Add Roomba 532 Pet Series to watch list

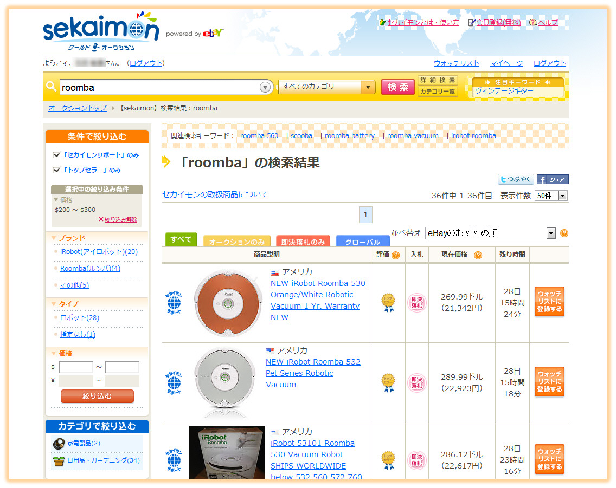pos(549,381)
